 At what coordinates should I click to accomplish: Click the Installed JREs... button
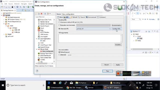[x=117, y=29]
